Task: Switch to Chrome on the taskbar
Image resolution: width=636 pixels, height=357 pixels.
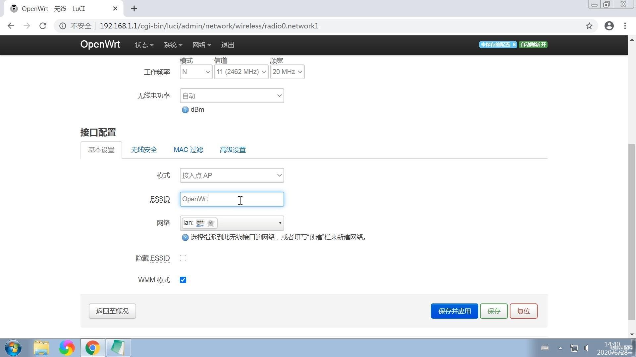Action: 93,348
